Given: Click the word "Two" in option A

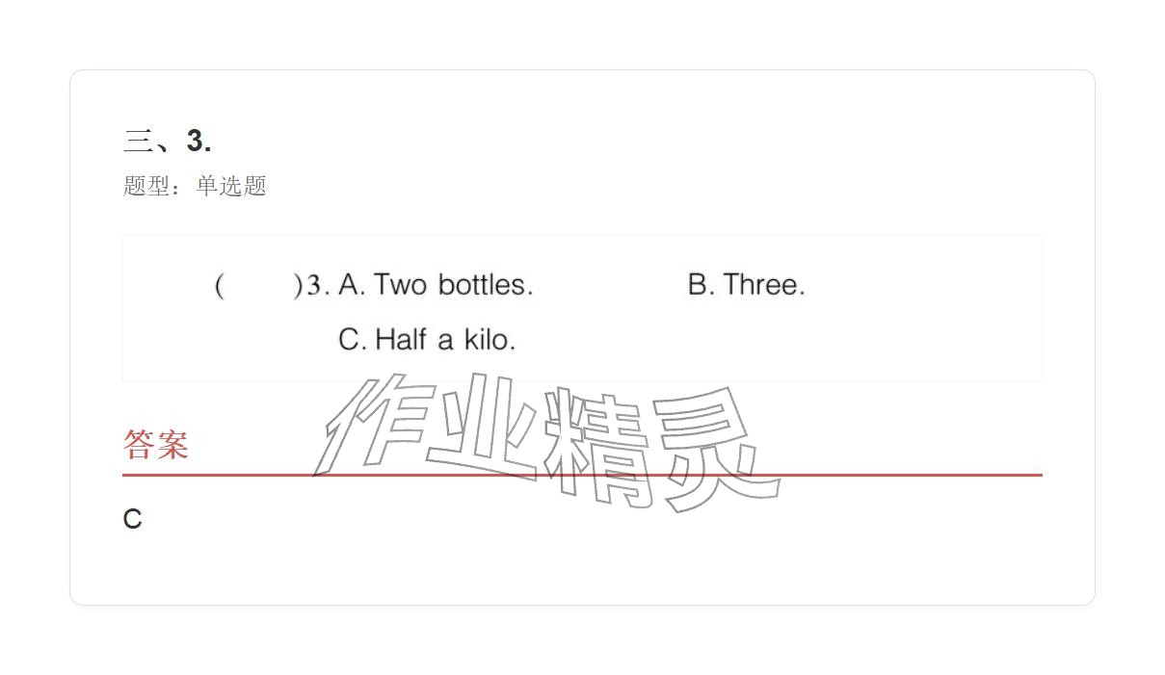Looking at the screenshot, I should point(400,285).
